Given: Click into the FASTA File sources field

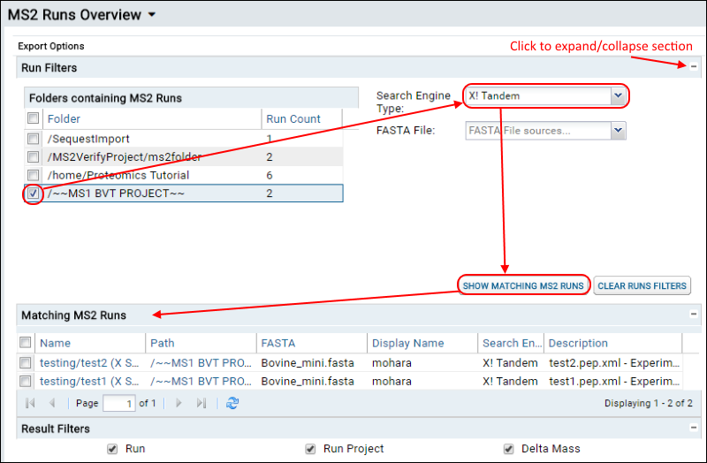Looking at the screenshot, I should pos(538,131).
